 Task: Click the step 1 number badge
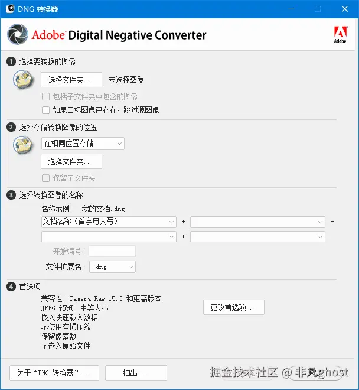point(11,61)
